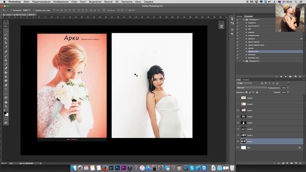This screenshot has height=172, width=306.
Task: Select the Pen tool
Action: (6, 85)
